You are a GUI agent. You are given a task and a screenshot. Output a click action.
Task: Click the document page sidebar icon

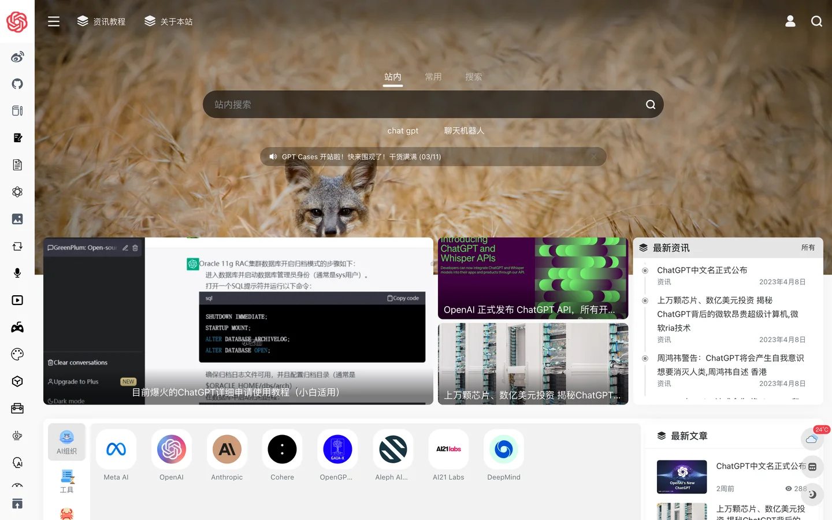(17, 165)
